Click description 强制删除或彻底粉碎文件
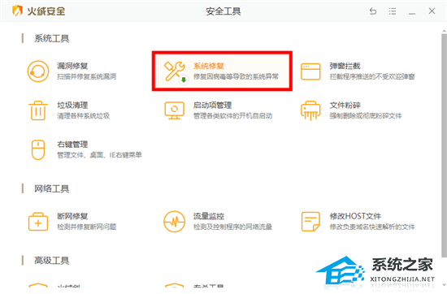This screenshot has height=294, width=447. (x=366, y=116)
